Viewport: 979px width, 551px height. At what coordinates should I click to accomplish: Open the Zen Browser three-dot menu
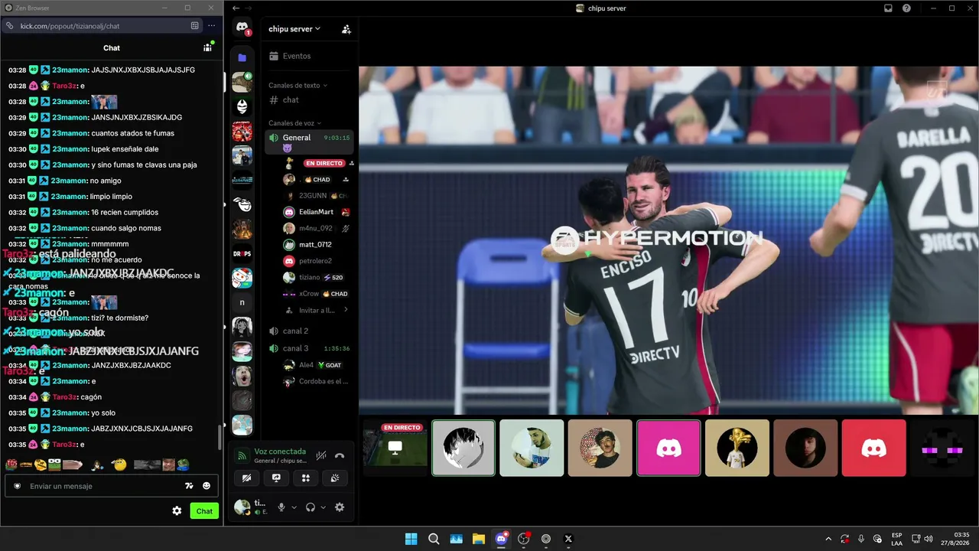(212, 26)
